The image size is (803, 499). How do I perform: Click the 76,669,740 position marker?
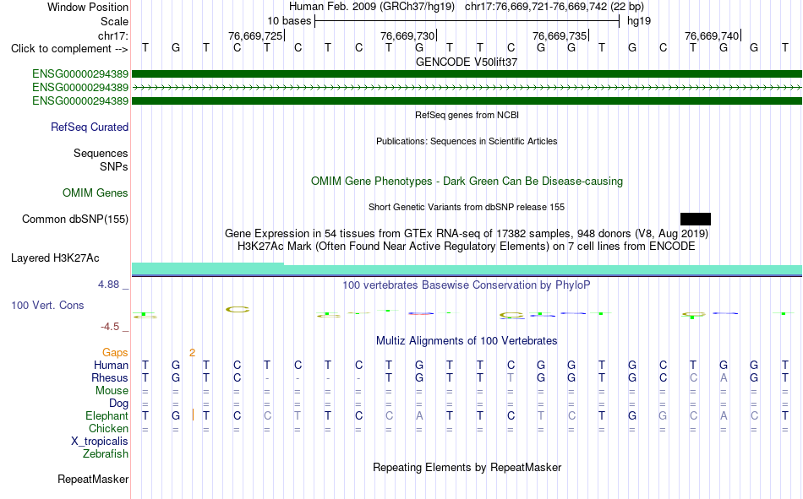[712, 35]
